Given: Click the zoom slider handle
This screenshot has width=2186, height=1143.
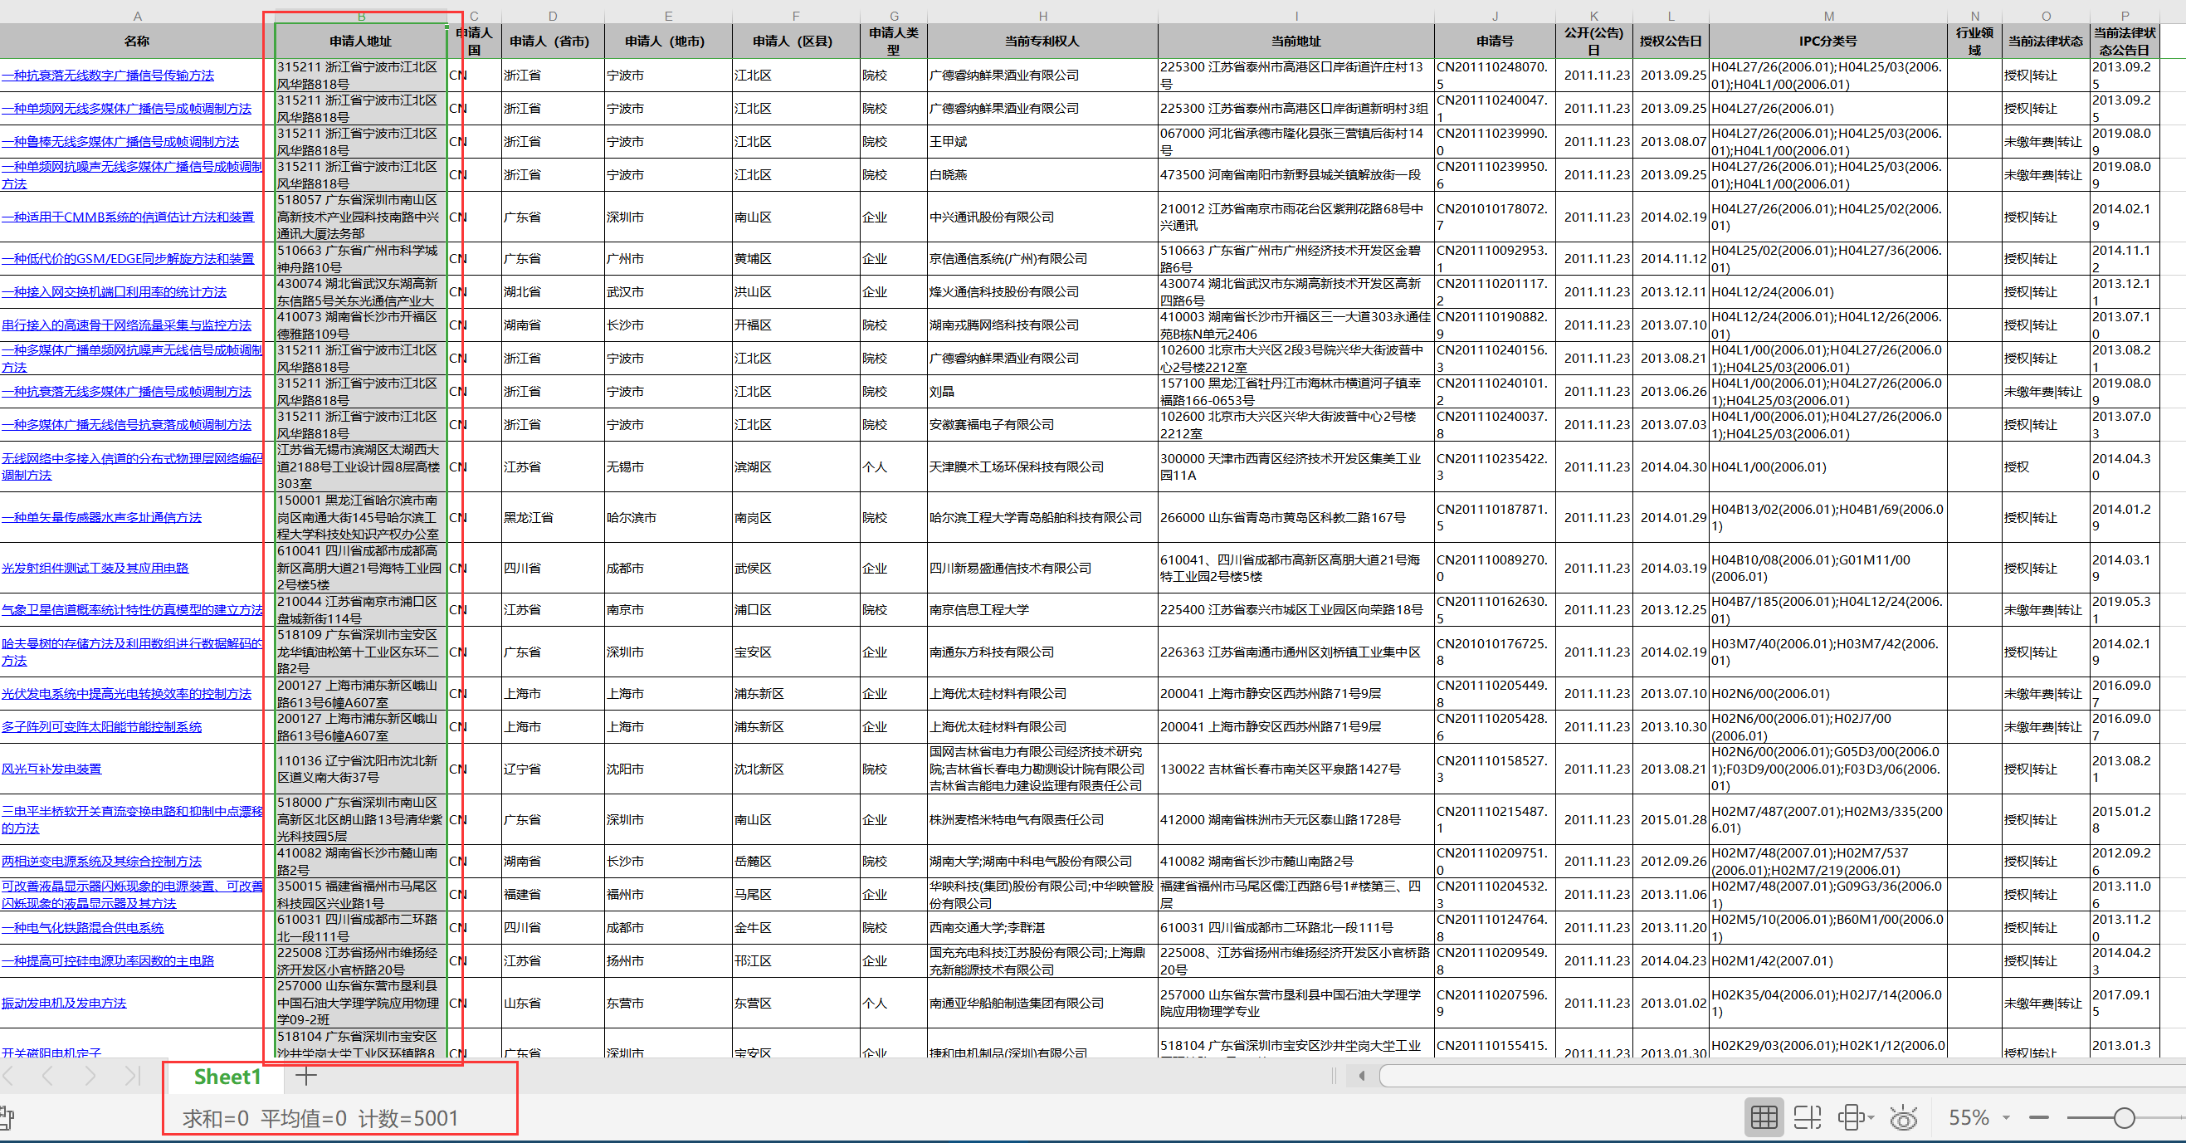Looking at the screenshot, I should point(2124,1117).
